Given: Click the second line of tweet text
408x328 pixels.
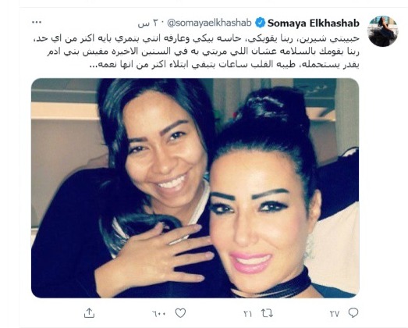Looking at the screenshot, I should [x=203, y=52].
